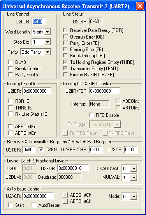Toggle the Break Control checkbox

11,68
